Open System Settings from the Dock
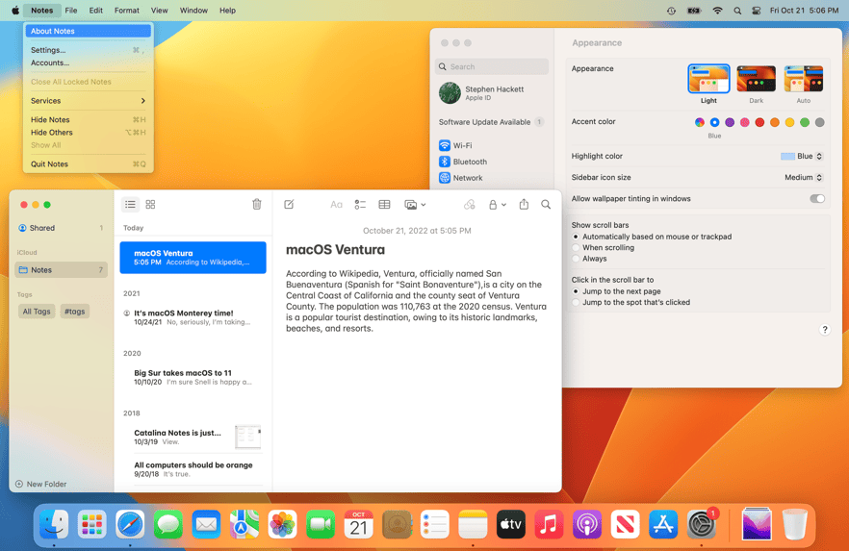Screen dimensions: 849x551 point(702,524)
